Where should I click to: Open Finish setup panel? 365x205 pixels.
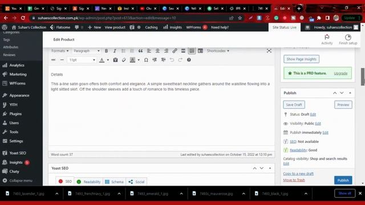pos(348,39)
